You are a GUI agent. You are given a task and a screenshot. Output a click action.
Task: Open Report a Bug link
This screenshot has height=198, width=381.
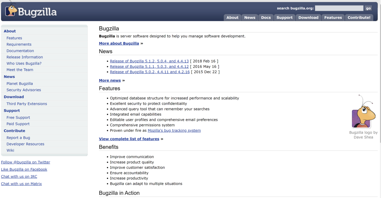pos(18,138)
